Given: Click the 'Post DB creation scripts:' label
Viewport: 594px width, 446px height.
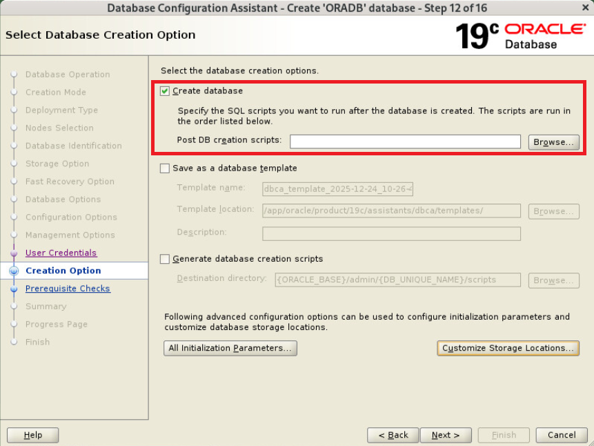Looking at the screenshot, I should (x=229, y=140).
